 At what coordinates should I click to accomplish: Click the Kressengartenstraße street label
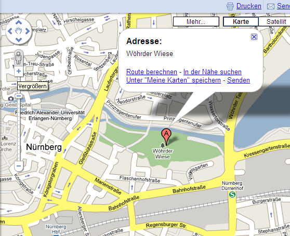click(267, 151)
